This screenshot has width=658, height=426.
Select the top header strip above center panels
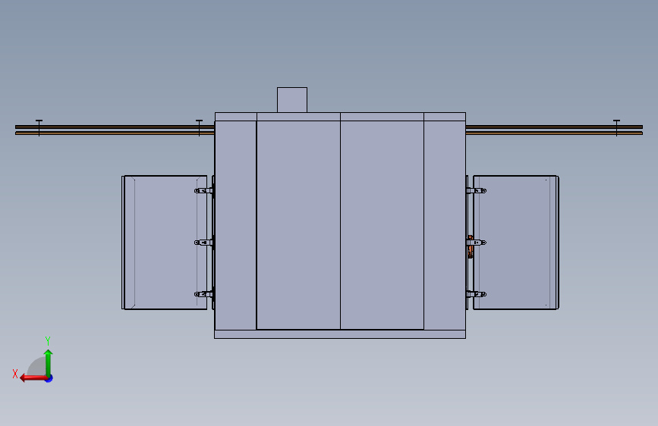340,117
